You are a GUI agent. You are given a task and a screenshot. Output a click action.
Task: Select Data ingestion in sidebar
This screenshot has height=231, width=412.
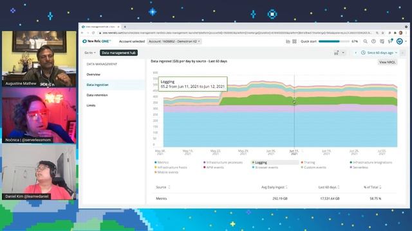click(x=97, y=85)
